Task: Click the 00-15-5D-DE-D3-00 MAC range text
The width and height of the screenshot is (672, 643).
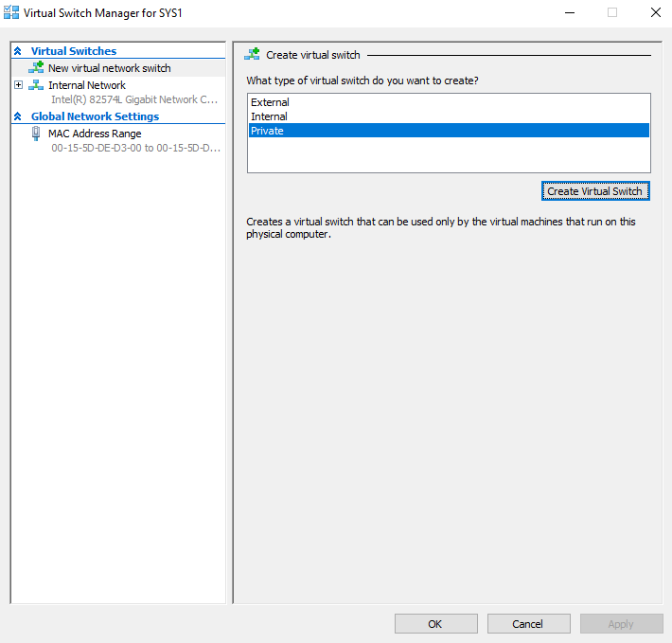Action: point(136,148)
